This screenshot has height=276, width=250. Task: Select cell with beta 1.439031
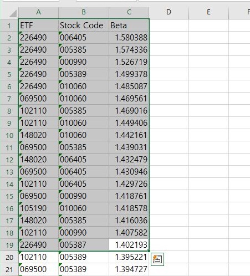[x=129, y=147]
